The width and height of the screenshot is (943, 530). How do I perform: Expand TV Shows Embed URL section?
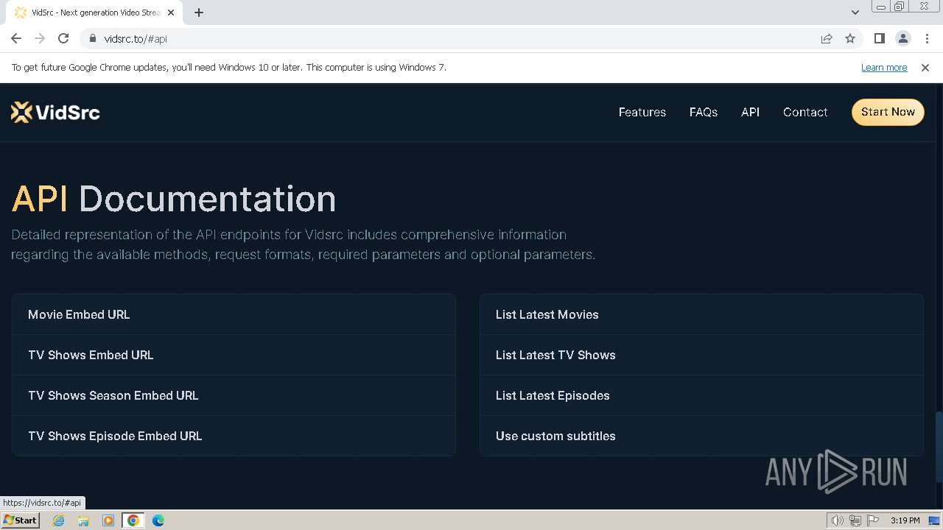pos(234,355)
